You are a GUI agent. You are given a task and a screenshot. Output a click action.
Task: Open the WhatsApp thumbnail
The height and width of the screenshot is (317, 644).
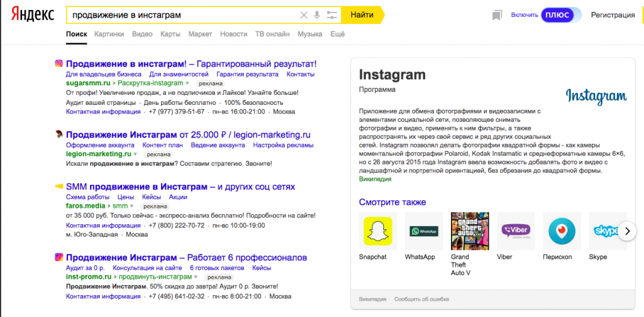[423, 231]
